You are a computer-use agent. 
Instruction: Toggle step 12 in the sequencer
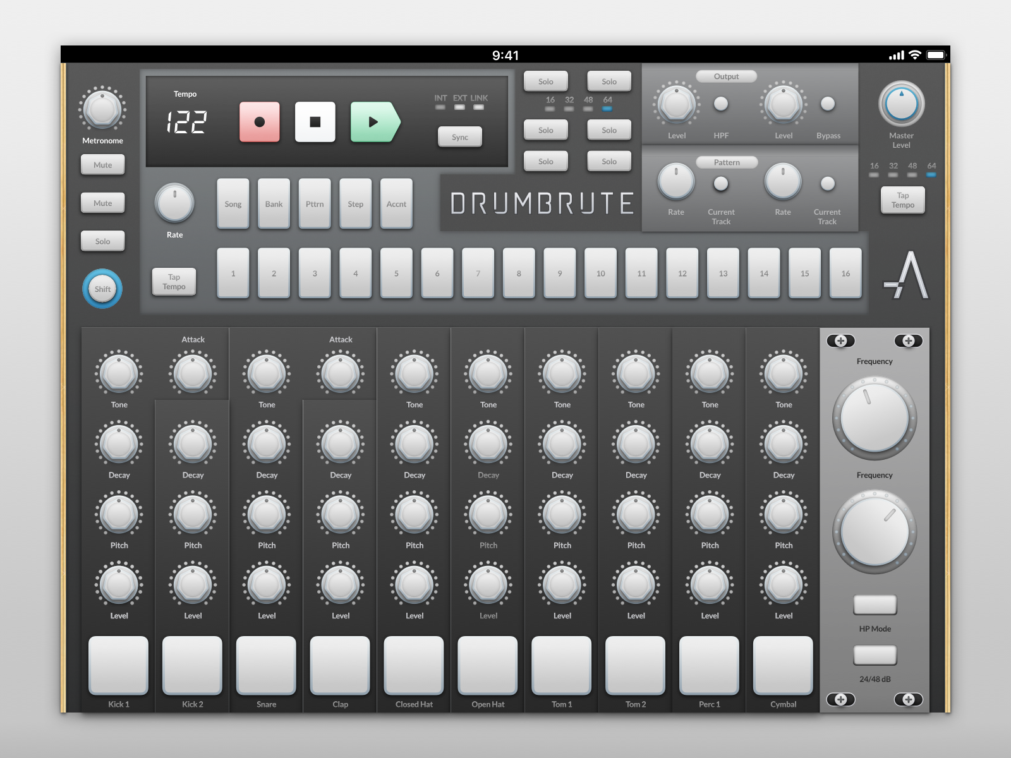pos(682,273)
